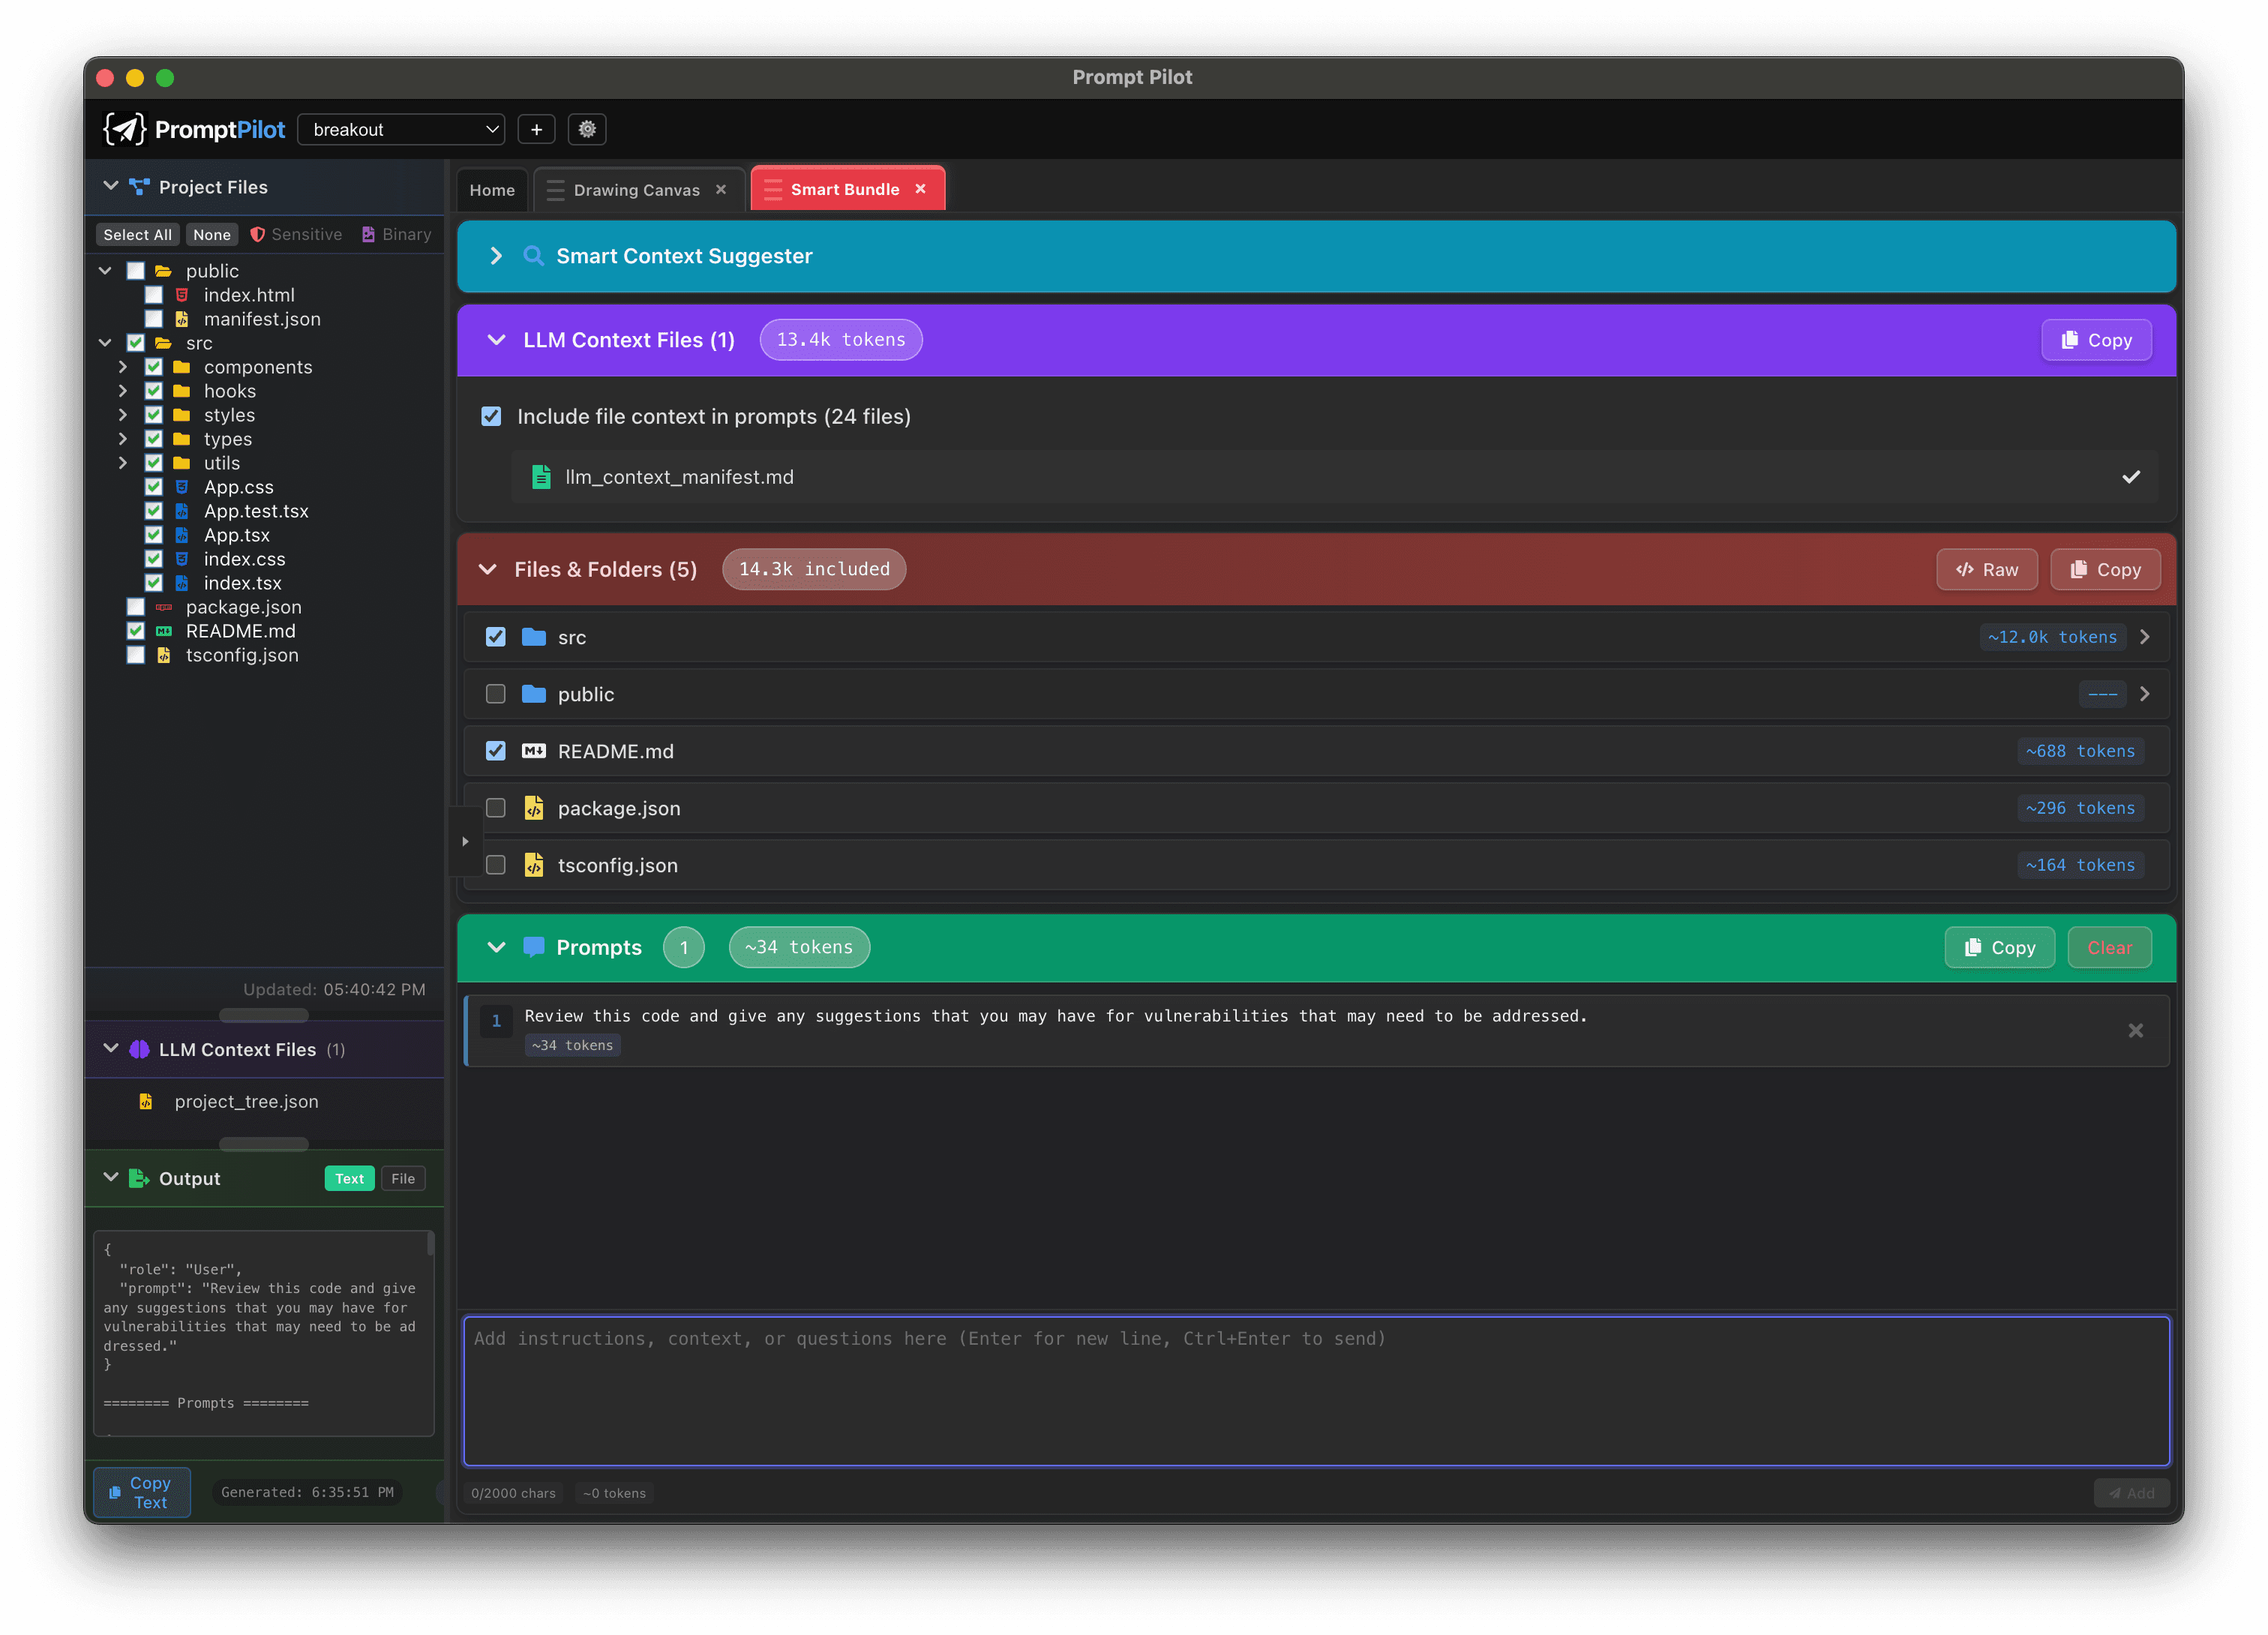Click the index.html file icon in tree
Screen dimensions: 2268x1635
pos(182,295)
